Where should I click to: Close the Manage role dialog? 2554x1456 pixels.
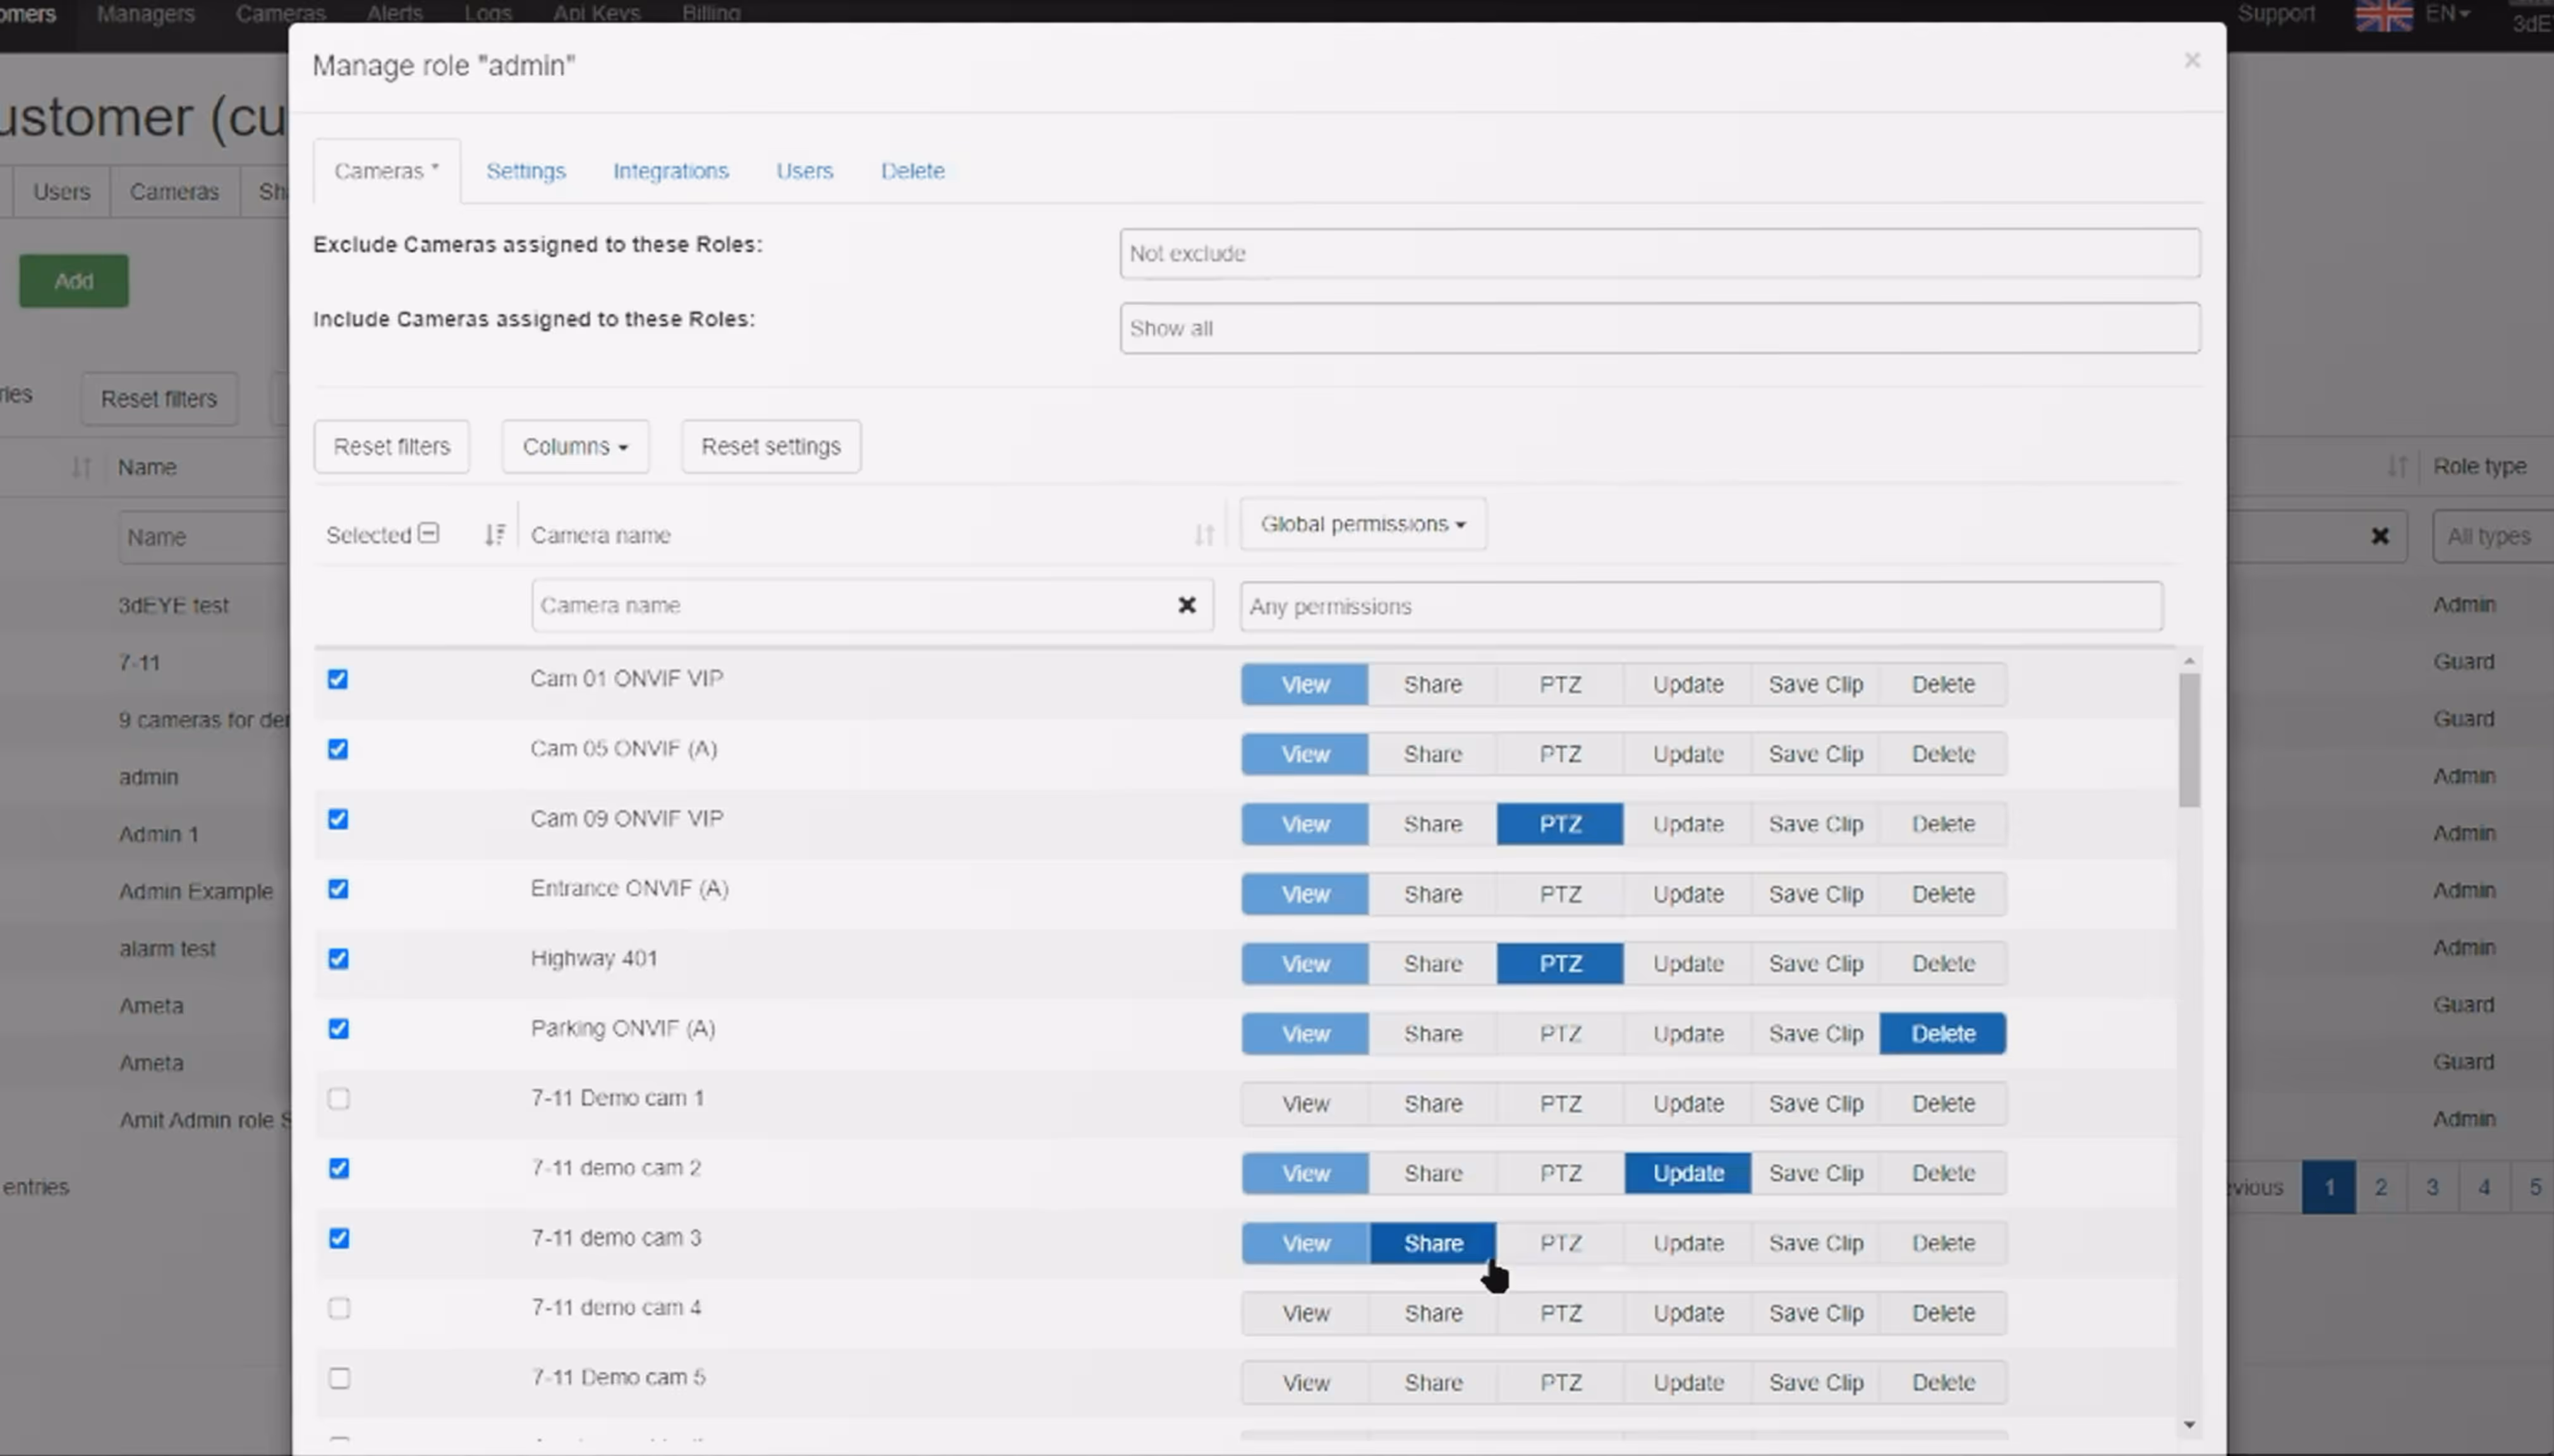(x=2192, y=61)
